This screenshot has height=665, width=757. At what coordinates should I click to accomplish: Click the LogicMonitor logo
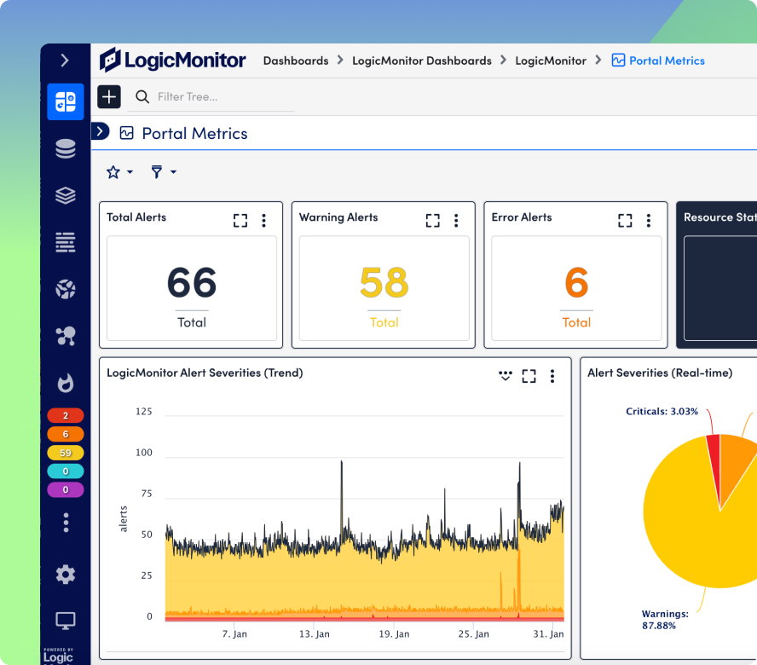[173, 61]
